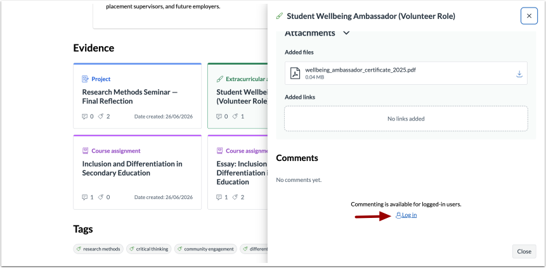Click the Close button at panel bottom

524,252
